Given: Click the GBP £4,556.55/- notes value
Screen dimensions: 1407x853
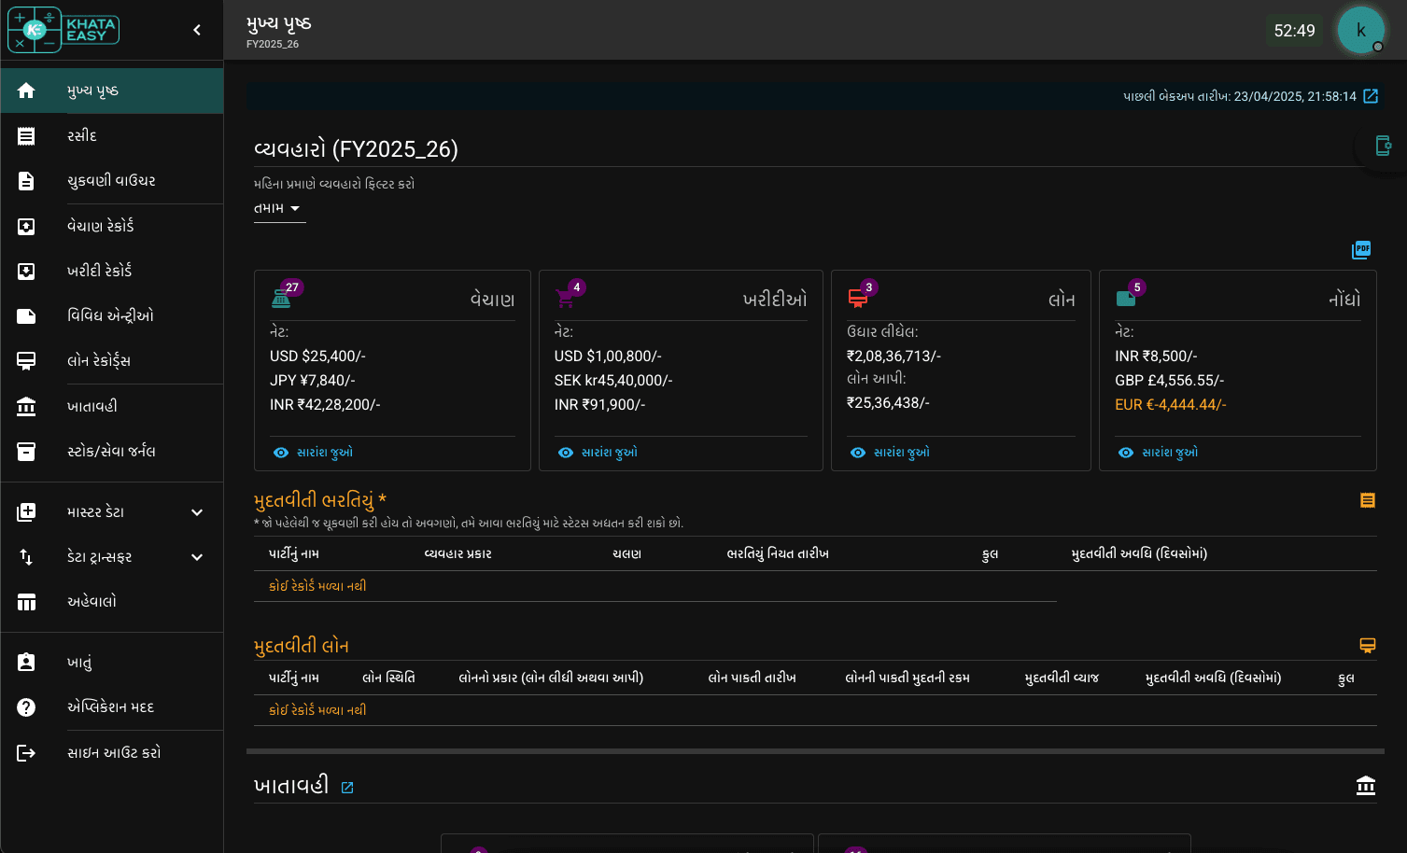Looking at the screenshot, I should (1169, 381).
